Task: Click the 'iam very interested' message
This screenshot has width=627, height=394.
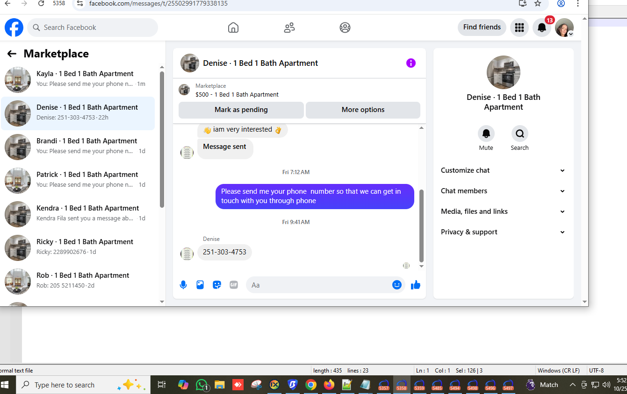Action: pyautogui.click(x=243, y=130)
